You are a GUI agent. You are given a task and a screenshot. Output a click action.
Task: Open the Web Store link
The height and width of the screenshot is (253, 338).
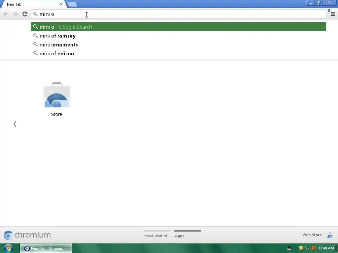pyautogui.click(x=312, y=235)
